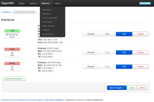Screen dimensions: 154x102
Task: Delete the WAN6 interface
Action: point(141,67)
